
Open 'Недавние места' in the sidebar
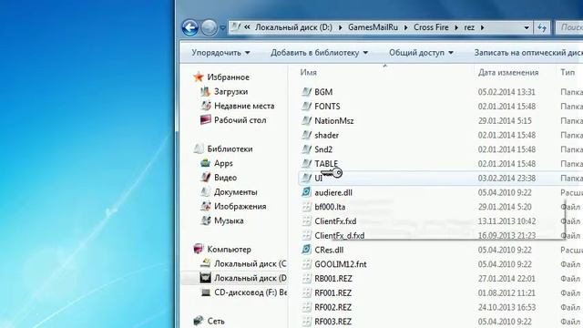pos(244,106)
